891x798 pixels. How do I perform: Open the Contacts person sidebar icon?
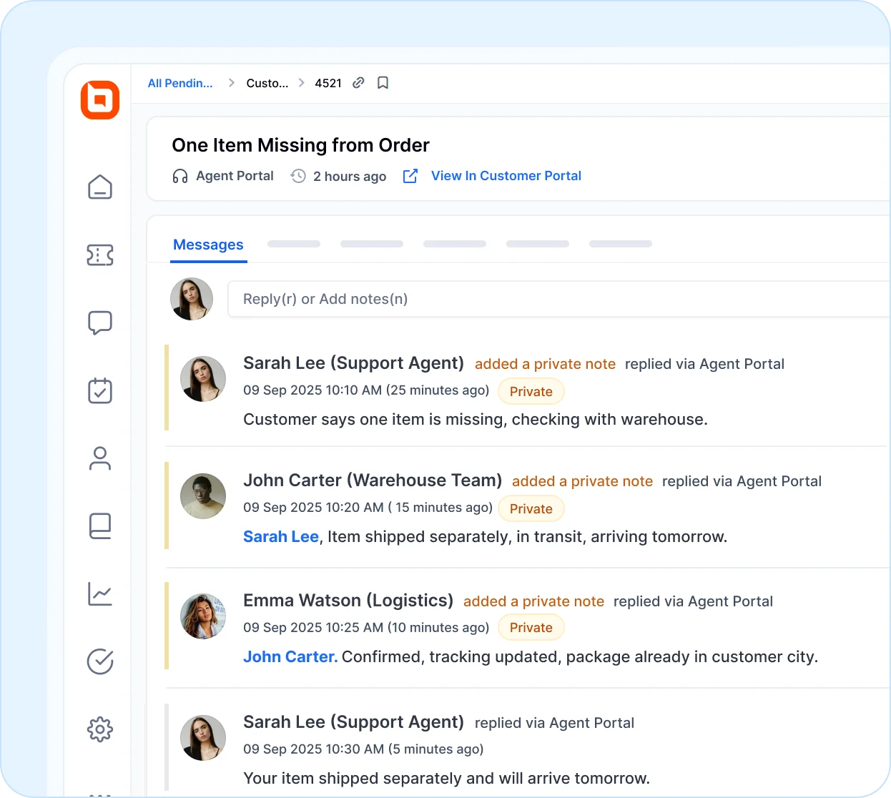(100, 458)
